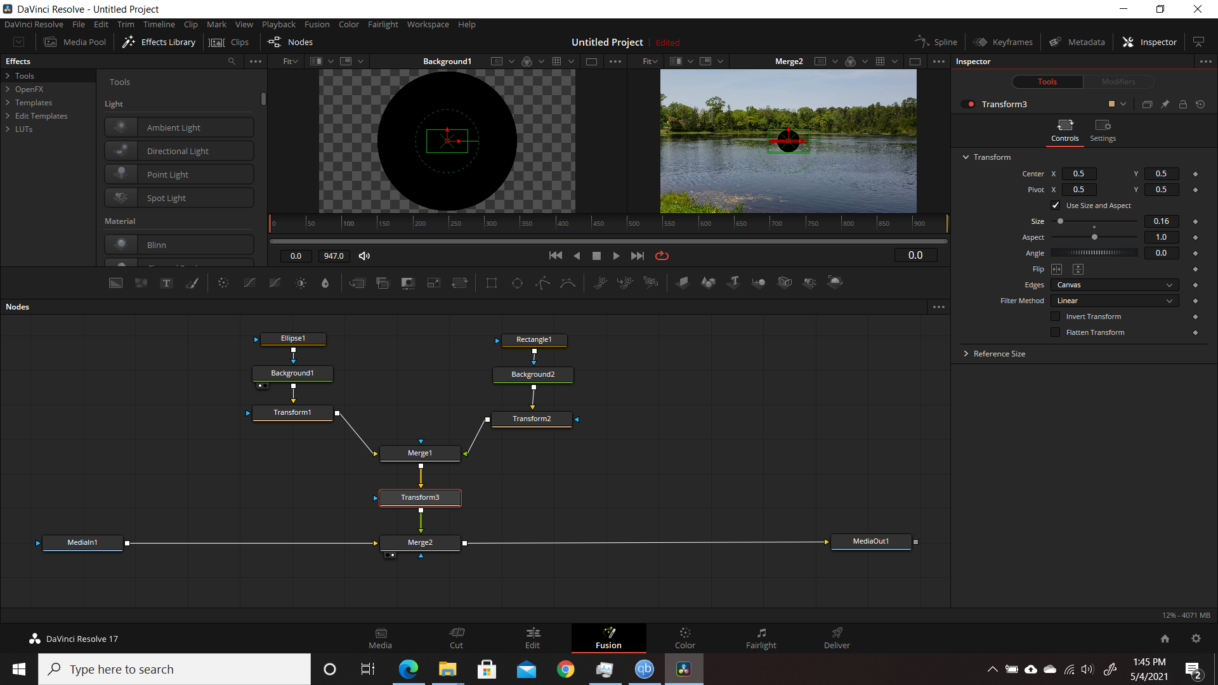Lock the Transform3 tool controls
Viewport: 1218px width, 685px height.
(x=1182, y=104)
